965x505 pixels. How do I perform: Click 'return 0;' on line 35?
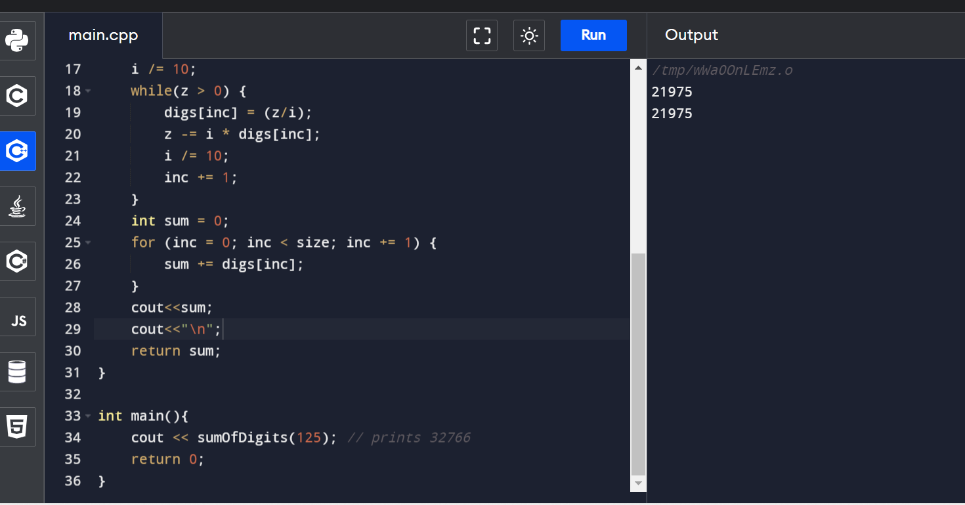click(x=168, y=459)
